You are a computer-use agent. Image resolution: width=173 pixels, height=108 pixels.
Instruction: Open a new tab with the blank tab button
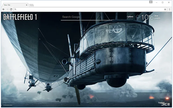tap(32, 5)
